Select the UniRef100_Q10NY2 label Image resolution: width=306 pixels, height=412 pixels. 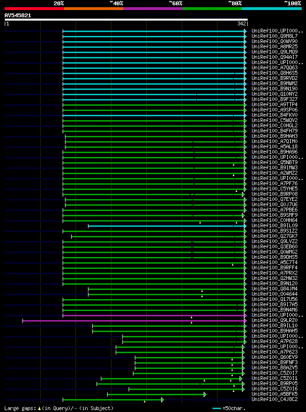click(274, 94)
